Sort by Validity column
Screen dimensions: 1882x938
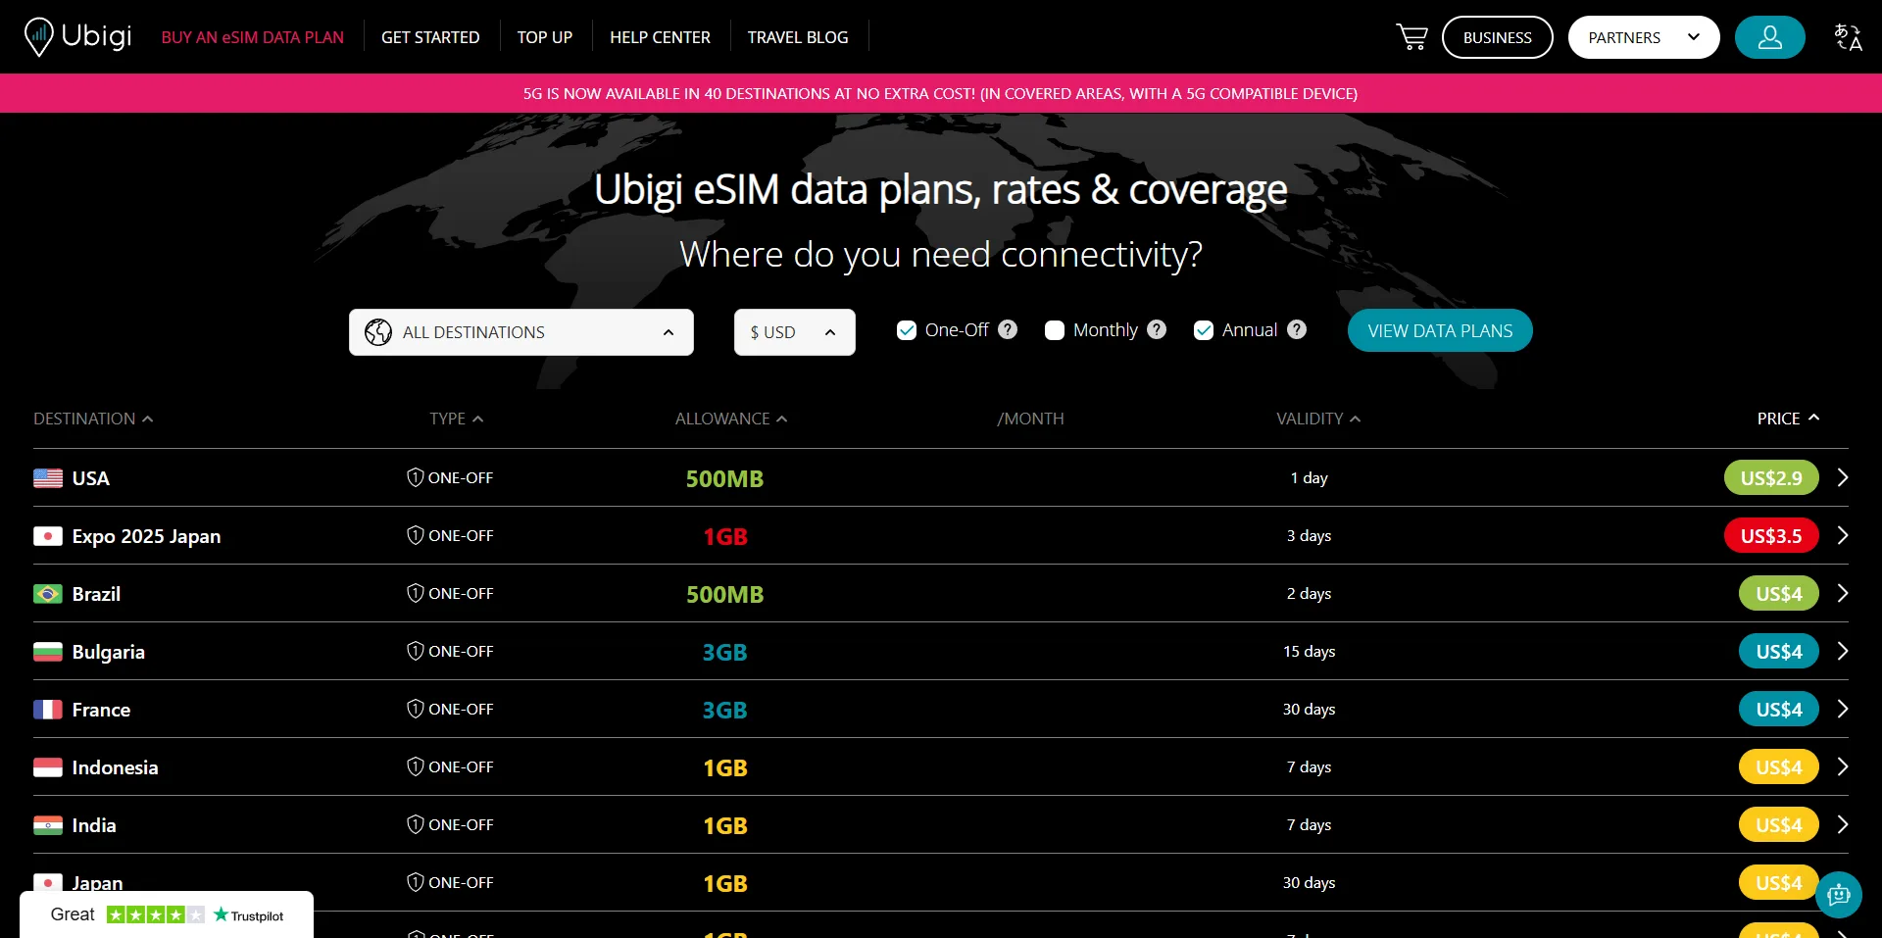(1318, 419)
